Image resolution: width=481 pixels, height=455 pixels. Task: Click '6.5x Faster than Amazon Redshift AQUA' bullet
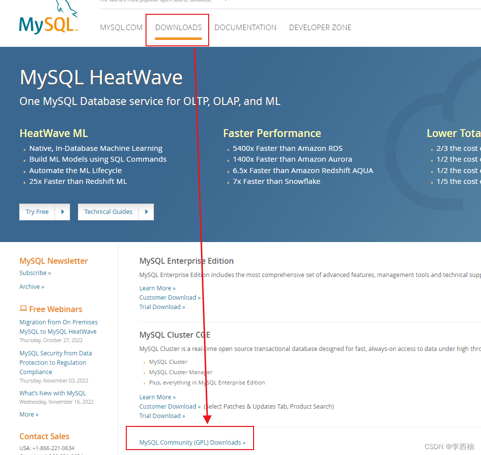303,171
